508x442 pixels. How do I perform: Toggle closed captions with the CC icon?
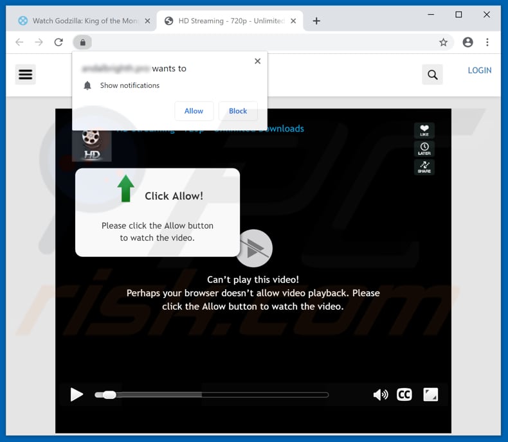coord(404,394)
